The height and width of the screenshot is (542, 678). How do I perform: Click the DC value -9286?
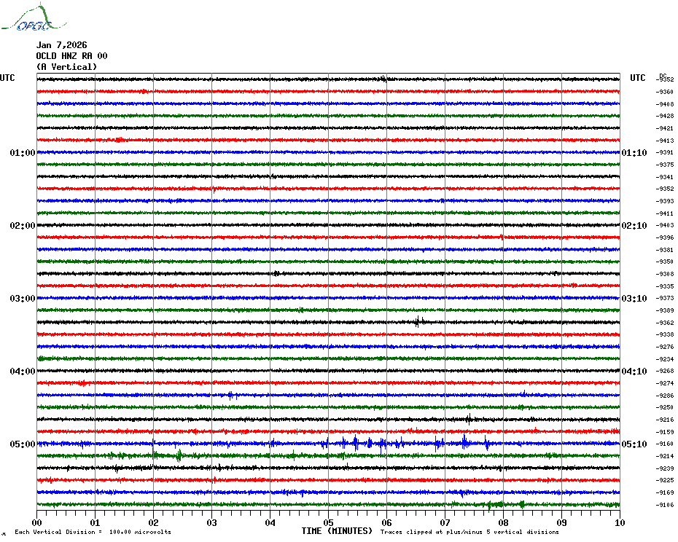(x=665, y=396)
